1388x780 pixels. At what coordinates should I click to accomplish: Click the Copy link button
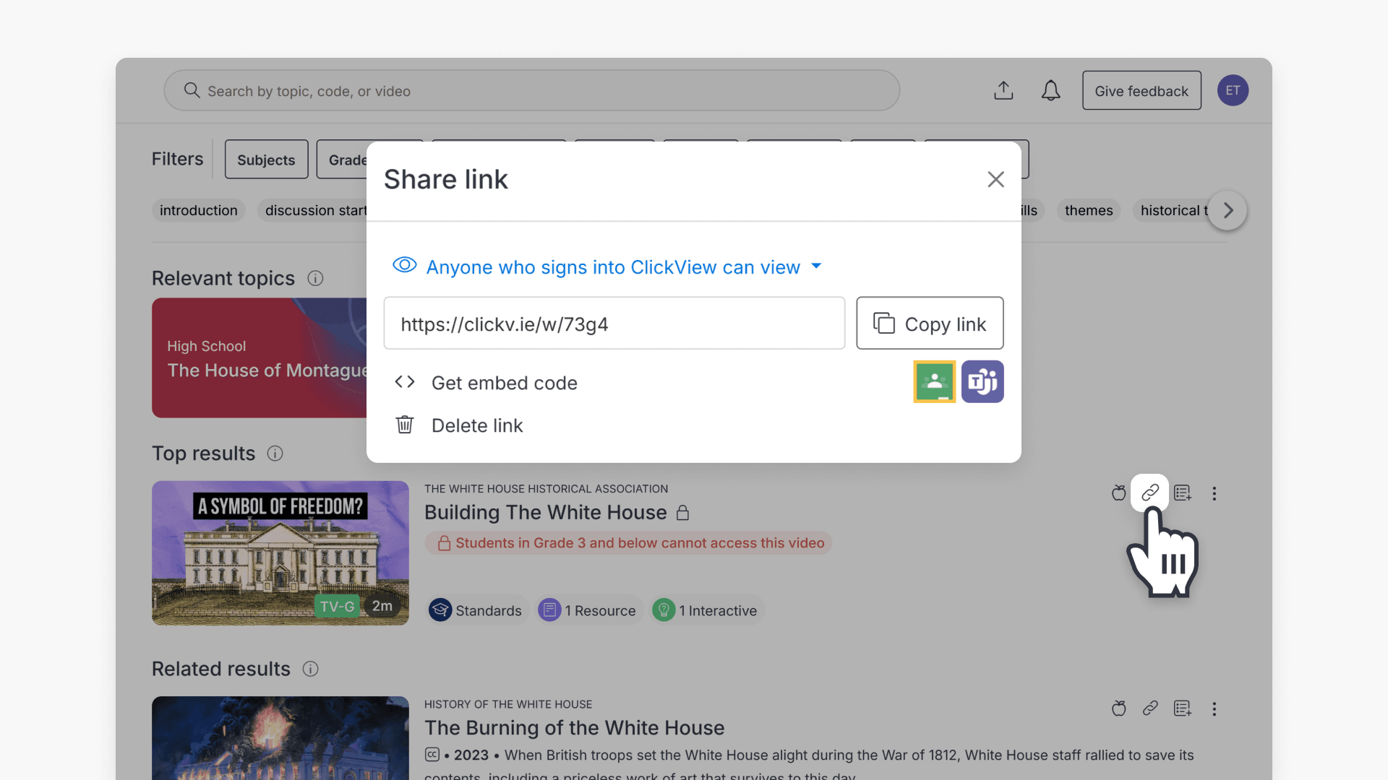point(930,323)
